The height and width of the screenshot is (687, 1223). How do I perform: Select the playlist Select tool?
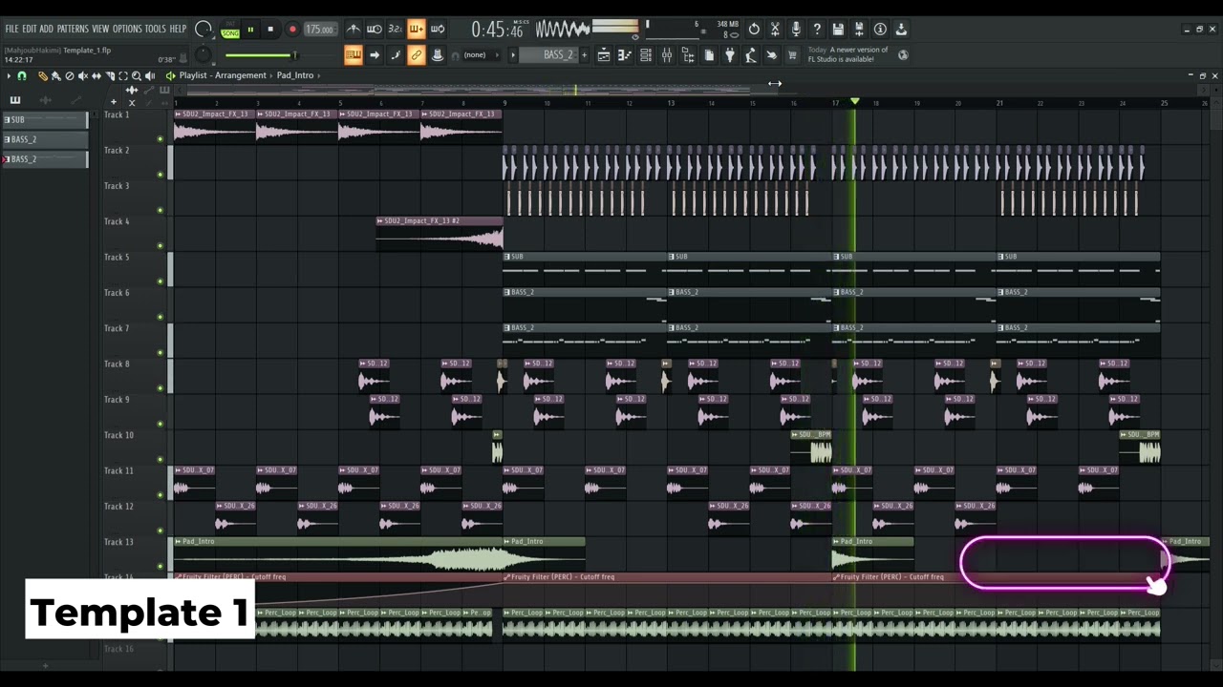(123, 75)
